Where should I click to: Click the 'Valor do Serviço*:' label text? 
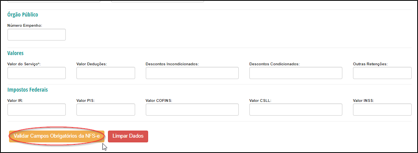[24, 64]
